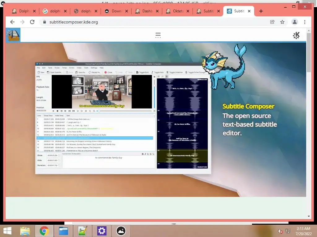Click the muted volume tray icon

[280, 231]
